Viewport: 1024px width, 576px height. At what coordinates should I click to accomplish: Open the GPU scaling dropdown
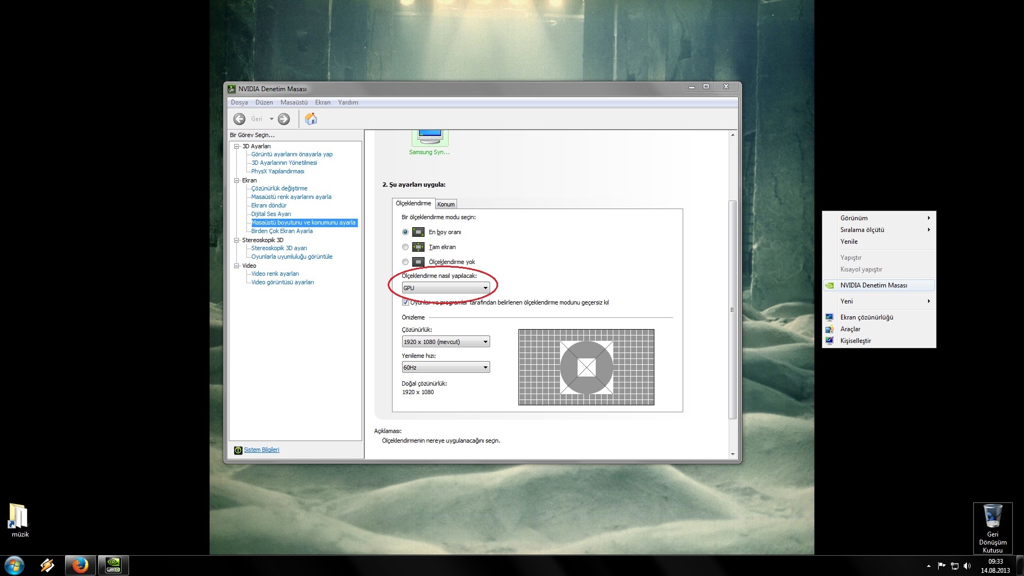pos(446,288)
